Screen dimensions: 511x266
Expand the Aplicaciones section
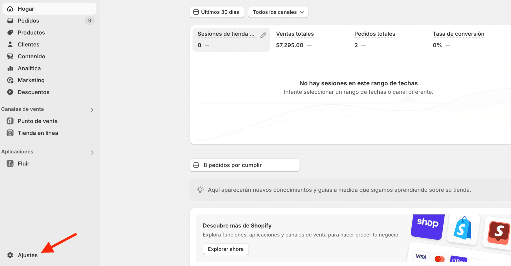tap(92, 152)
